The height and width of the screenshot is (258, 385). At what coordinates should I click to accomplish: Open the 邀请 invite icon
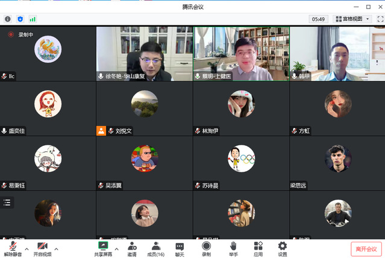coord(131,248)
